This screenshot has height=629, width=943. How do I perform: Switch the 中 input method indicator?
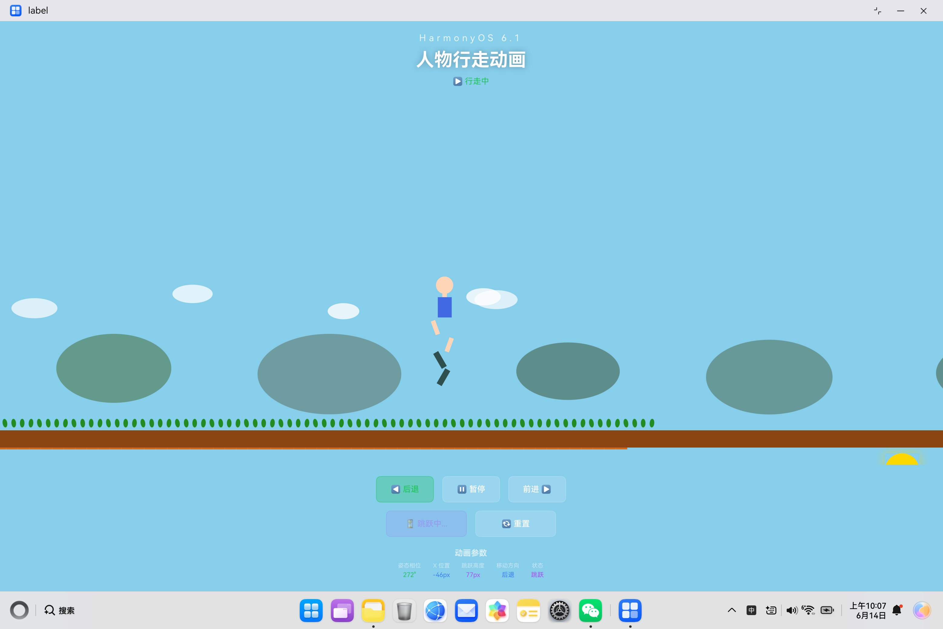pos(751,610)
